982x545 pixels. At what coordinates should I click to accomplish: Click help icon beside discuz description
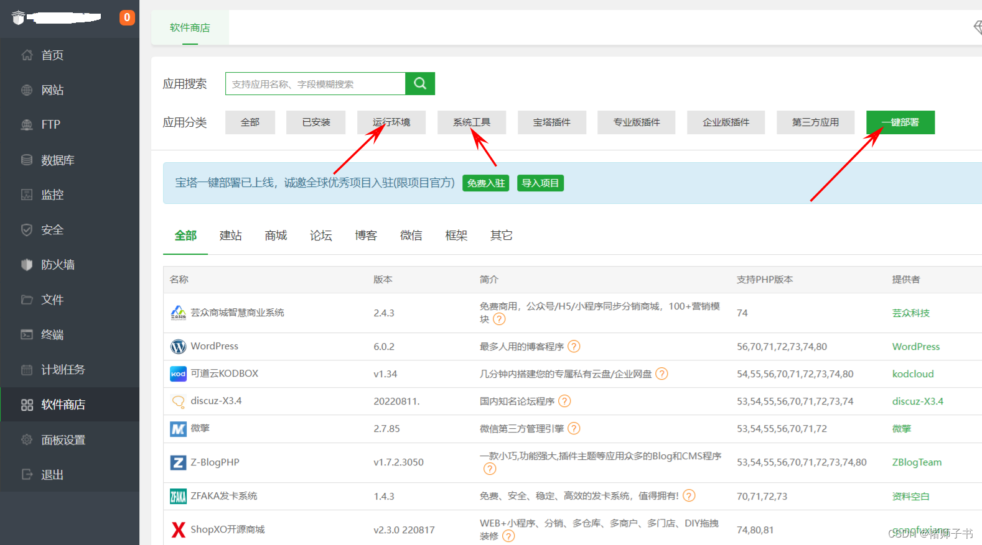tap(564, 401)
